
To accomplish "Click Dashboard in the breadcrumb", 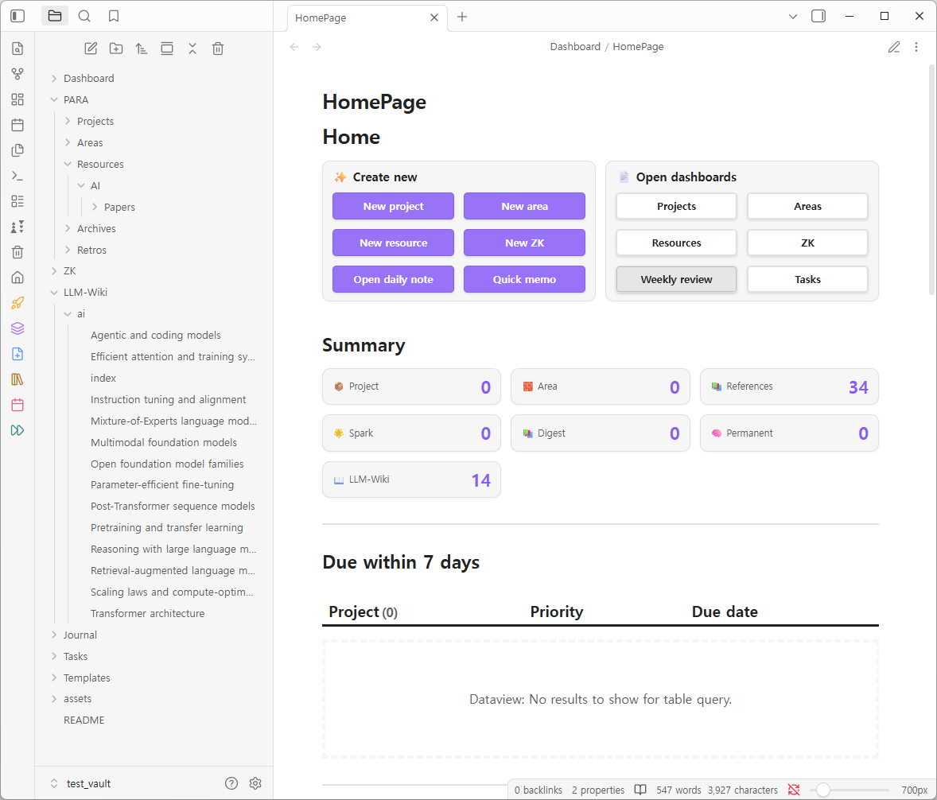I will tap(575, 47).
